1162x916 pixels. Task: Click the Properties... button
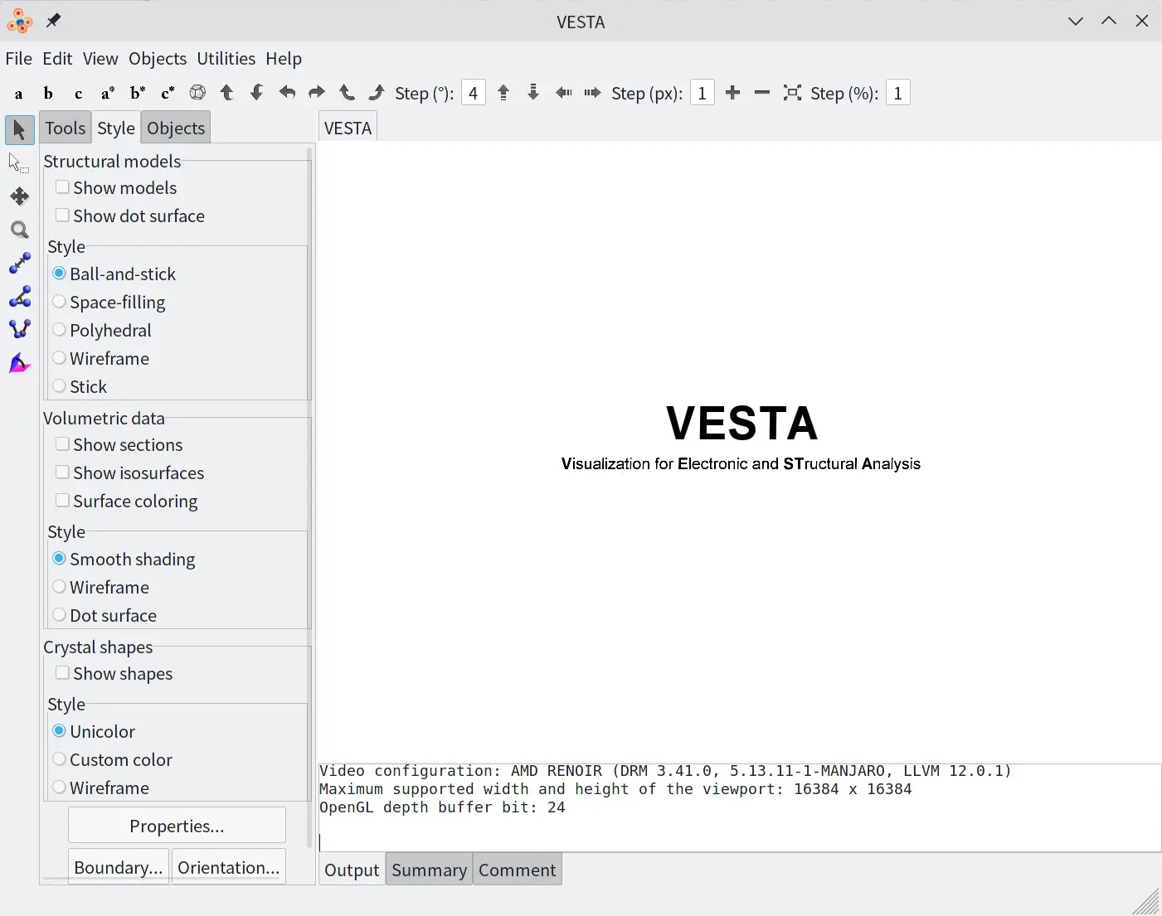(177, 826)
